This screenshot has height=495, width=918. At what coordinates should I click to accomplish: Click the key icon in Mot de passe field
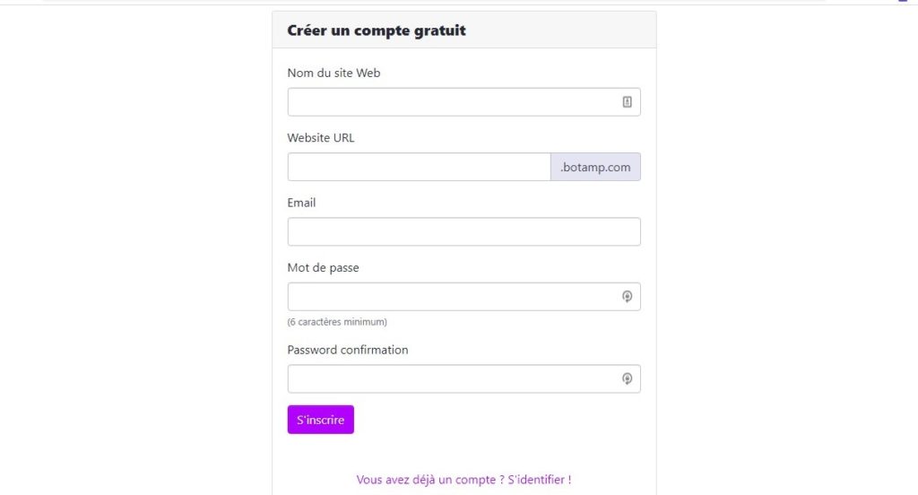point(627,297)
